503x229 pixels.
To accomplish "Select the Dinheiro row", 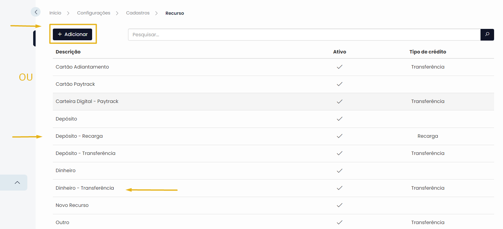I will click(273, 171).
